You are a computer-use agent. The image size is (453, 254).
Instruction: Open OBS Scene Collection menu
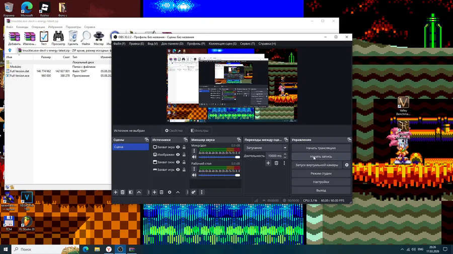(x=222, y=44)
